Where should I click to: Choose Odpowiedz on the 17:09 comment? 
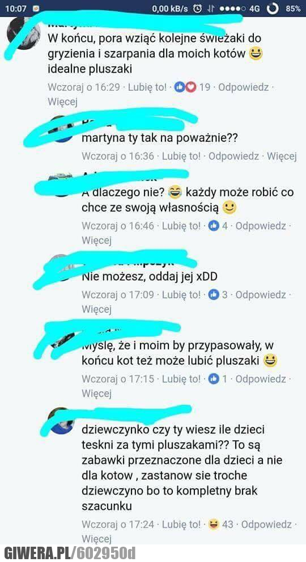tap(261, 295)
